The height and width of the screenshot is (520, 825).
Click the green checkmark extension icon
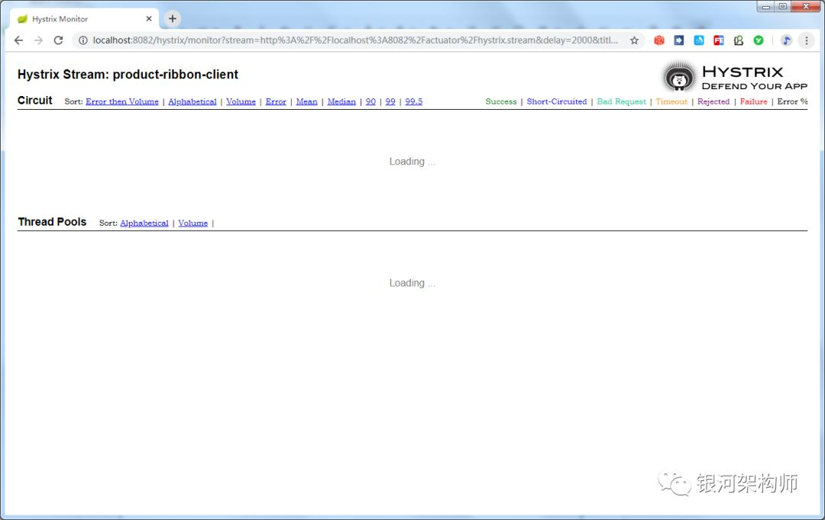pyautogui.click(x=759, y=40)
